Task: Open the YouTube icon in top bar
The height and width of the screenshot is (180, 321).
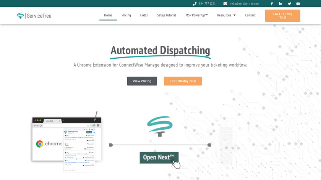Action: pos(298,4)
